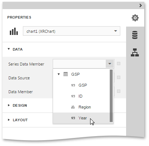Toggle the Data Source property marker square

click(118, 78)
